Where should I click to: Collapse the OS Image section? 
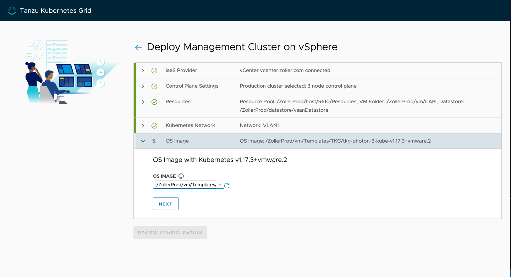(143, 141)
